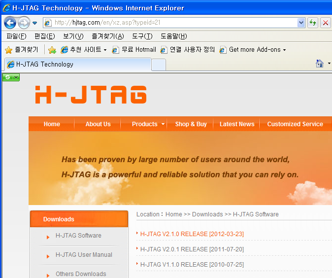Open the Get more Add-ons dropdown
The height and width of the screenshot is (278, 332).
click(x=253, y=50)
